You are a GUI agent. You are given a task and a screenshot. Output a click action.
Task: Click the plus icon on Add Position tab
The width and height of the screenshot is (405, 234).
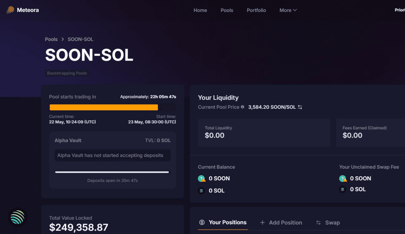click(262, 223)
